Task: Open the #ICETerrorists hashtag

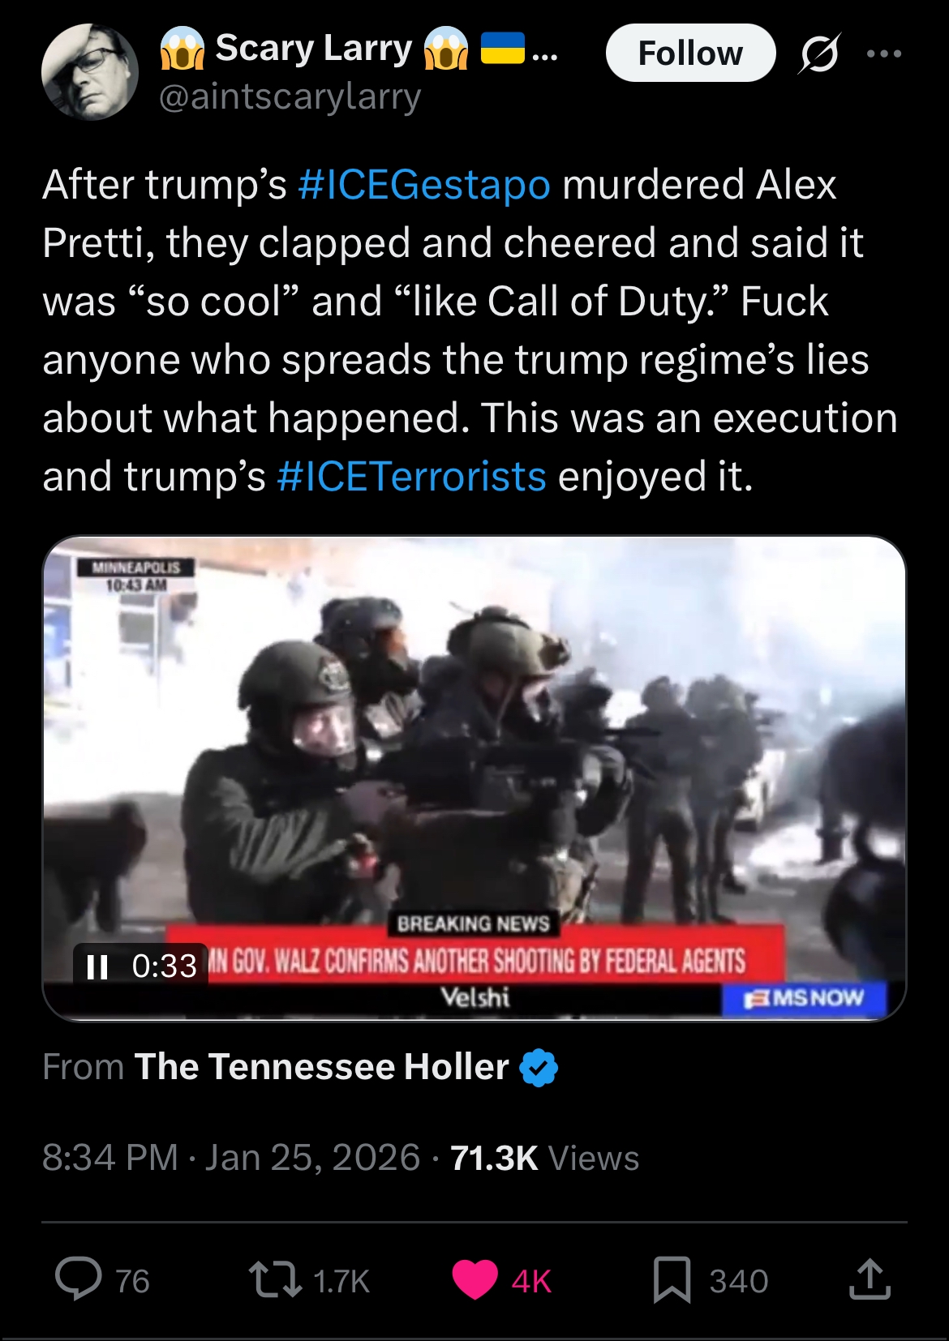Action: (x=411, y=476)
